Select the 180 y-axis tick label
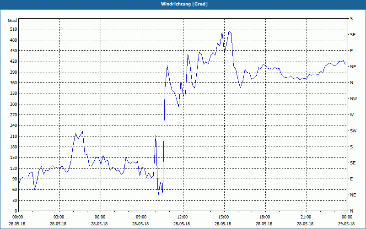This screenshot has height=229, width=366. coord(14,147)
